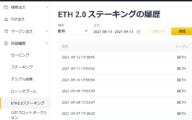Image resolution: width=192 pixels, height=120 pixels.
Task: Open the 種別 type dropdown
Action: coord(73,31)
